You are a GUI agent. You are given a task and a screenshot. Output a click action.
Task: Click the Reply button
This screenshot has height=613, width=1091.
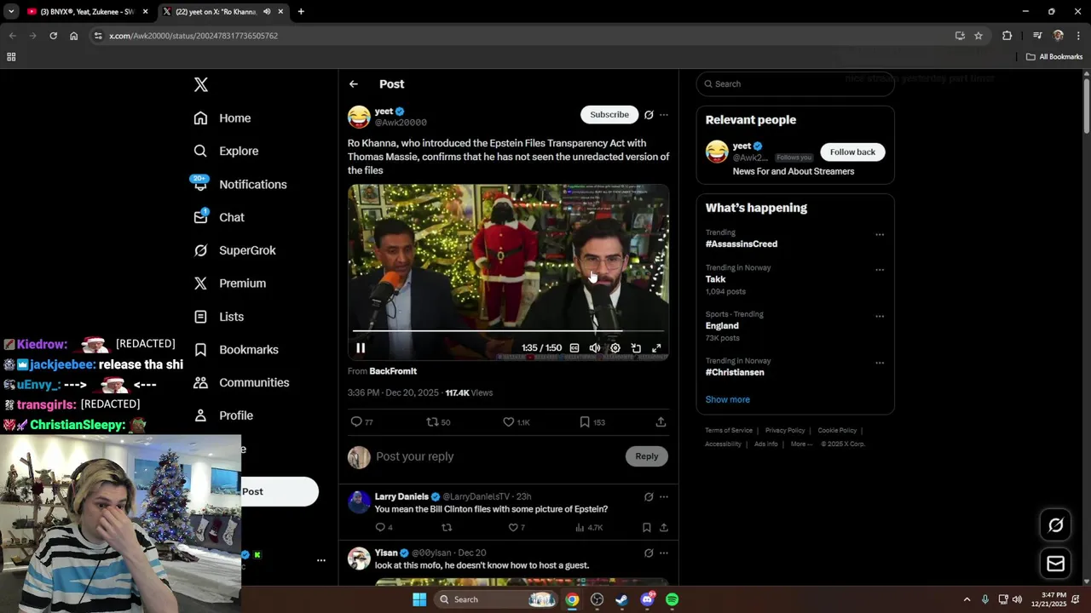coord(647,456)
